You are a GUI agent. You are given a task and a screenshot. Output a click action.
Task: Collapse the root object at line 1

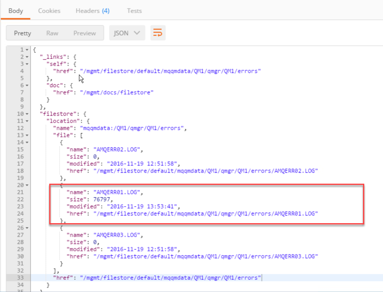pos(27,50)
